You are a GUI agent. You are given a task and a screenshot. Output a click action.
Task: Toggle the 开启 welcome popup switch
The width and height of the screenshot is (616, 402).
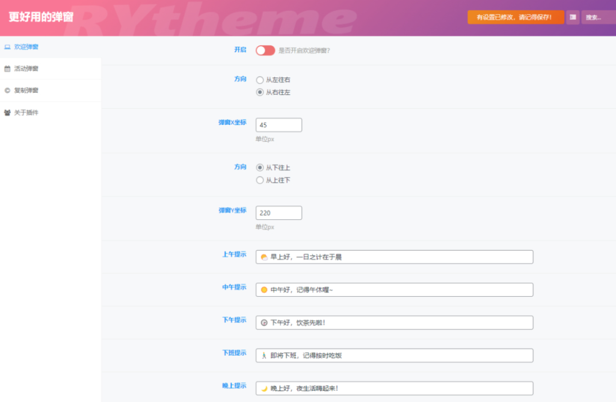pyautogui.click(x=265, y=50)
